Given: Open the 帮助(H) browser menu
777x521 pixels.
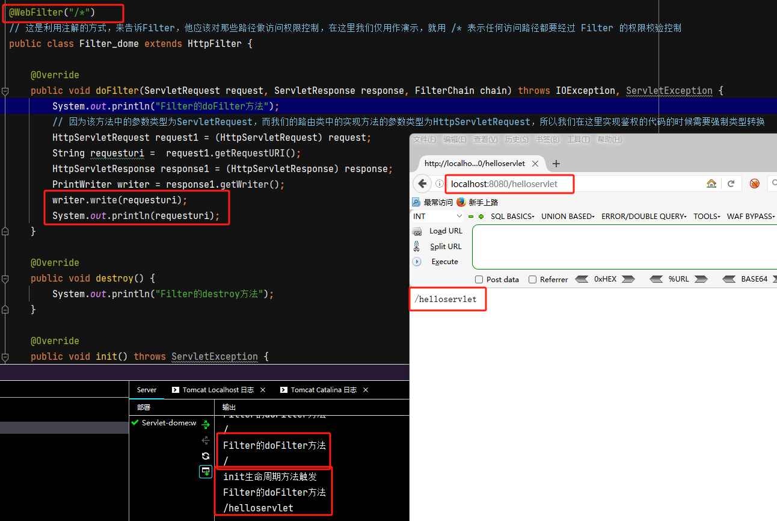Looking at the screenshot, I should click(x=609, y=140).
